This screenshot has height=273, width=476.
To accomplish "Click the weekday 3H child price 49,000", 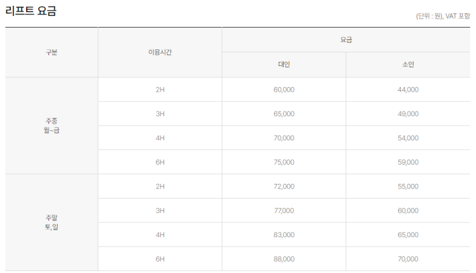I will tap(407, 114).
